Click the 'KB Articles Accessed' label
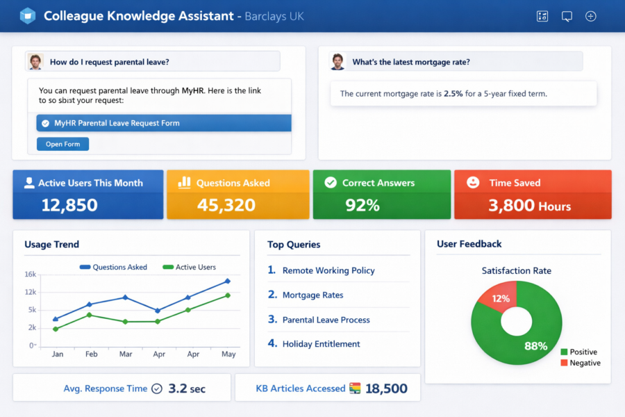This screenshot has height=417, width=625. point(301,389)
